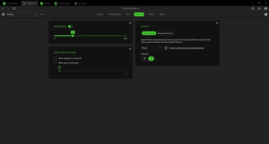Switch to the Mic section
269x144 pixels.
[128, 14]
